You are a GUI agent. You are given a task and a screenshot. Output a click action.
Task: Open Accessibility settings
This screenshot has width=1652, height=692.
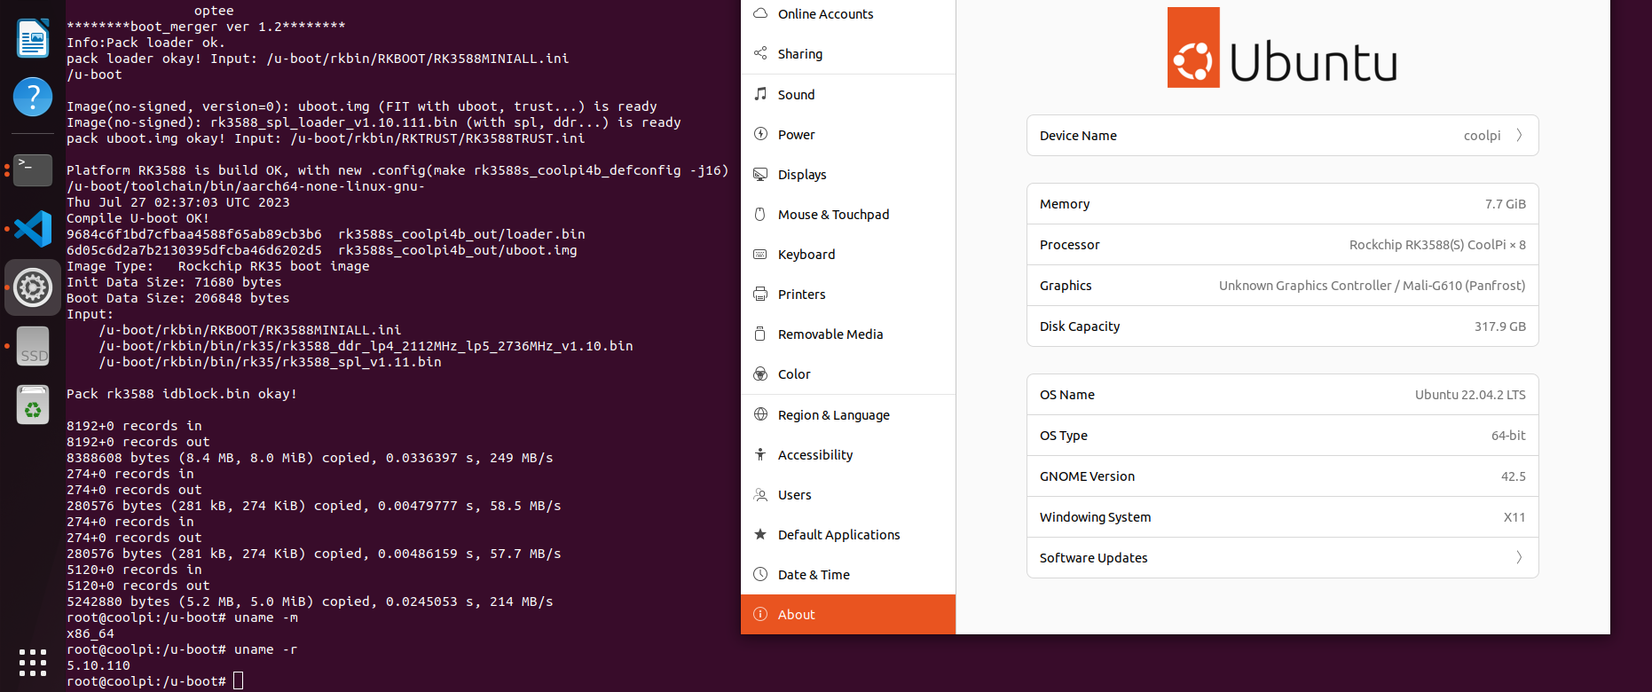click(848, 454)
